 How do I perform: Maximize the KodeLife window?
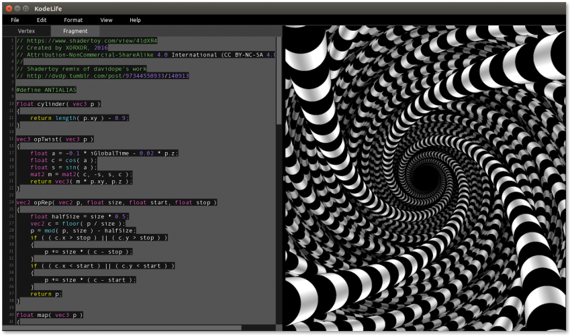(x=26, y=8)
